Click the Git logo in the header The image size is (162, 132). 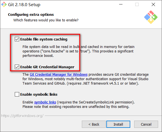(151, 17)
